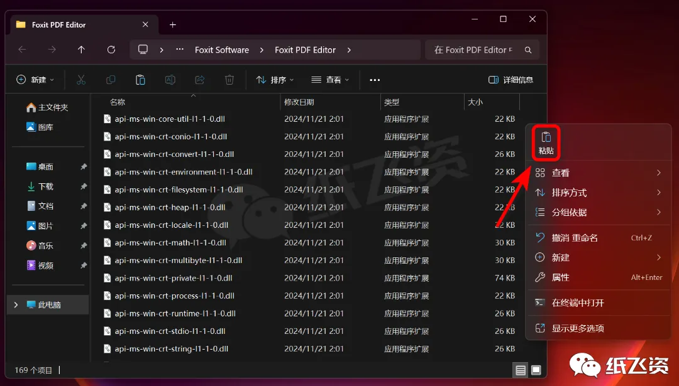The height and width of the screenshot is (386, 679).
Task: Click the This PC monitor icon in address bar
Action: point(143,50)
